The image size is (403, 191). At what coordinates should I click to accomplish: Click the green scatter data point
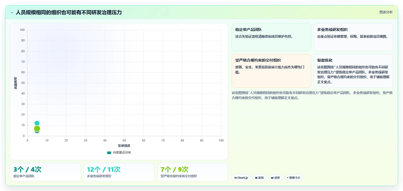pyautogui.click(x=37, y=129)
